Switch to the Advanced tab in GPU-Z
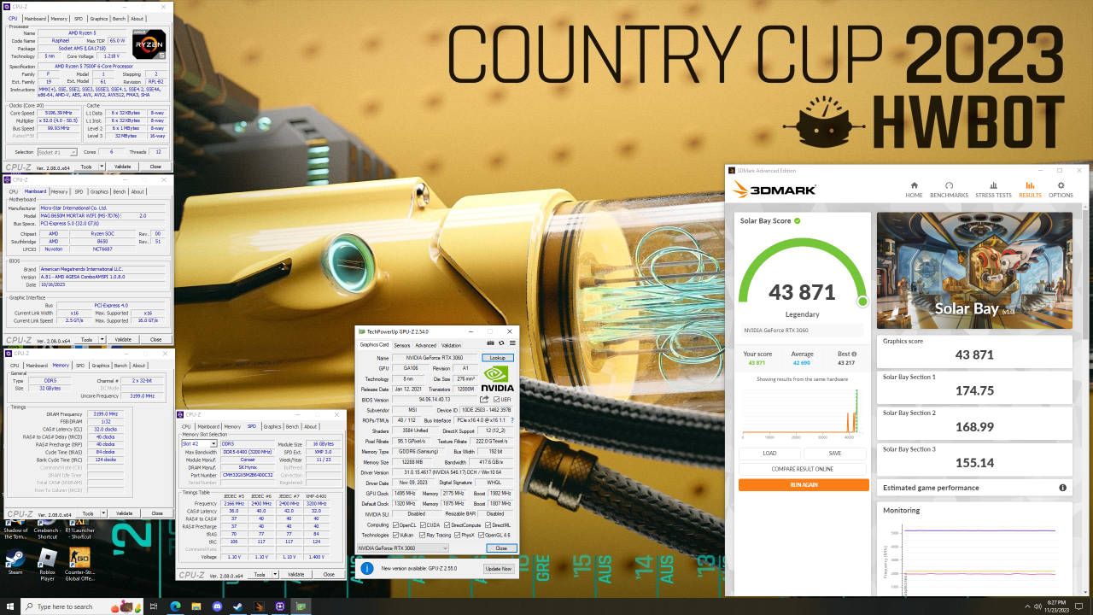This screenshot has width=1093, height=615. [x=425, y=345]
